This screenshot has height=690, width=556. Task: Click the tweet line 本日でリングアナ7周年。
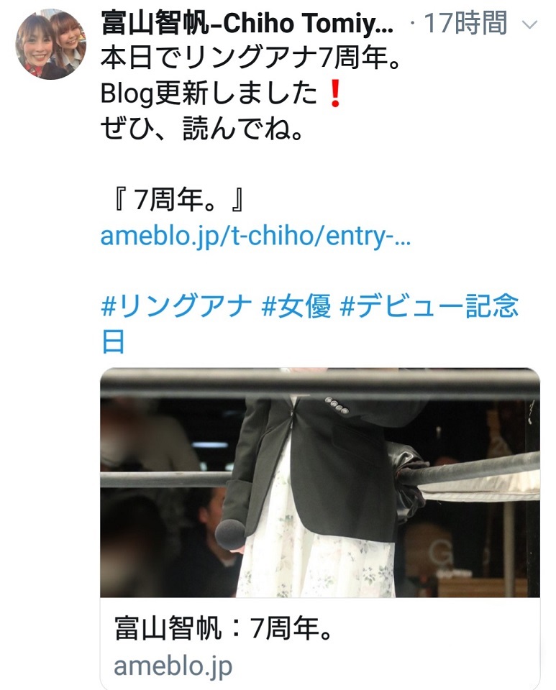(250, 58)
